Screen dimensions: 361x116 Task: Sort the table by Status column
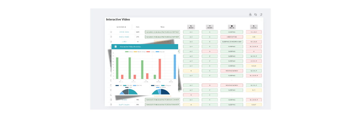[x=162, y=27]
